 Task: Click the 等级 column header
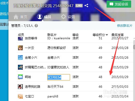tap(76, 35)
